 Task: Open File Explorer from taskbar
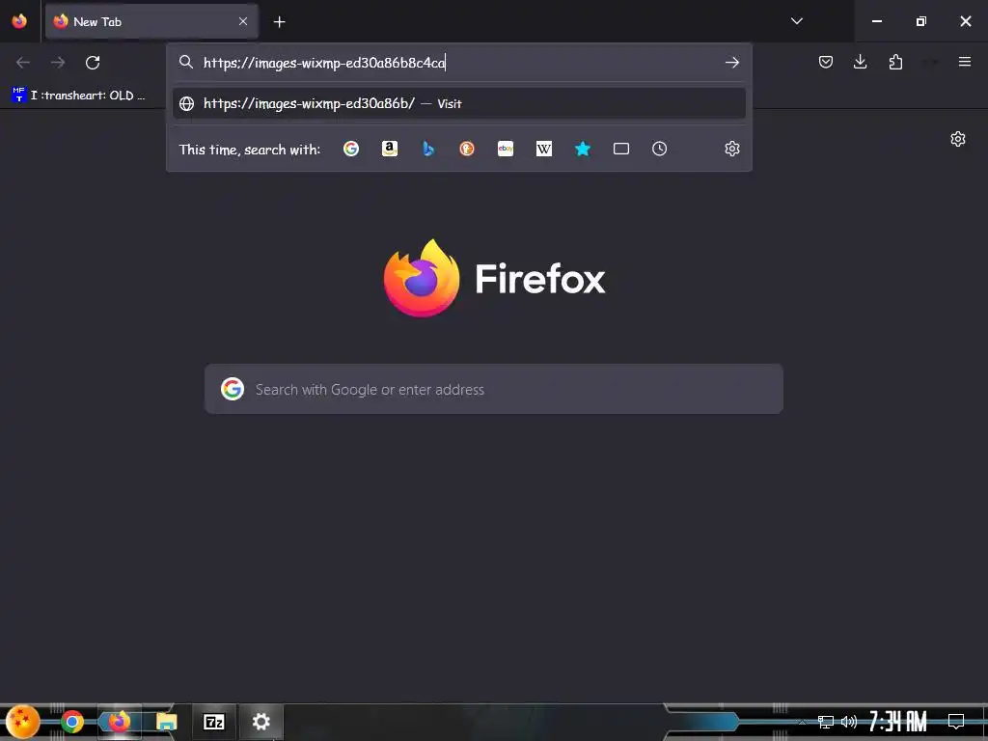[166, 722]
